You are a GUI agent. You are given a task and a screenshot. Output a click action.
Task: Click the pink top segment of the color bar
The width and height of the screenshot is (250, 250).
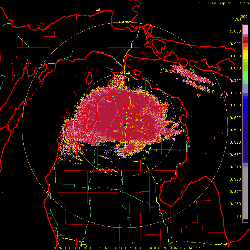tap(245, 29)
